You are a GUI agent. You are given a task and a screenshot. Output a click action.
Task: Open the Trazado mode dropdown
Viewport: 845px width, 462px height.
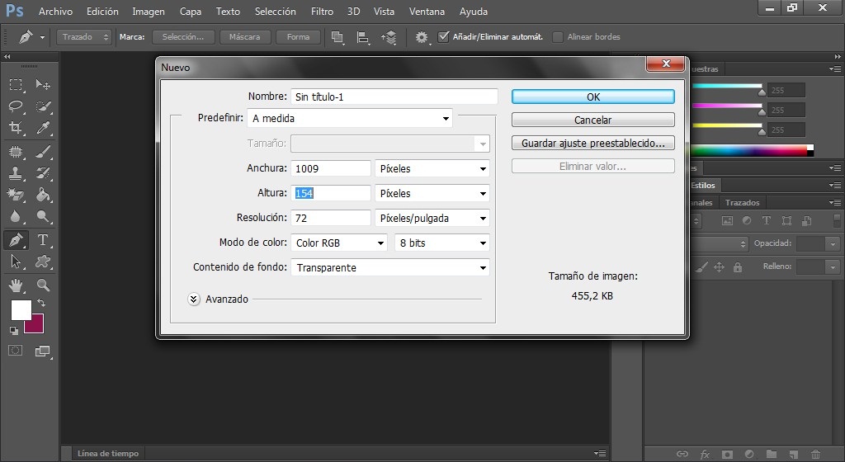[x=84, y=36]
